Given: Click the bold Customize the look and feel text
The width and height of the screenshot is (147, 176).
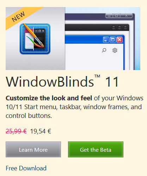Looking at the screenshot, I should click(x=49, y=98).
